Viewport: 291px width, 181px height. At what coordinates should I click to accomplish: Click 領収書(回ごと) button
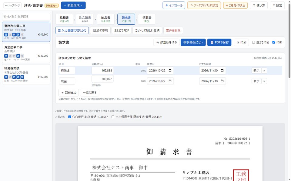(x=193, y=42)
